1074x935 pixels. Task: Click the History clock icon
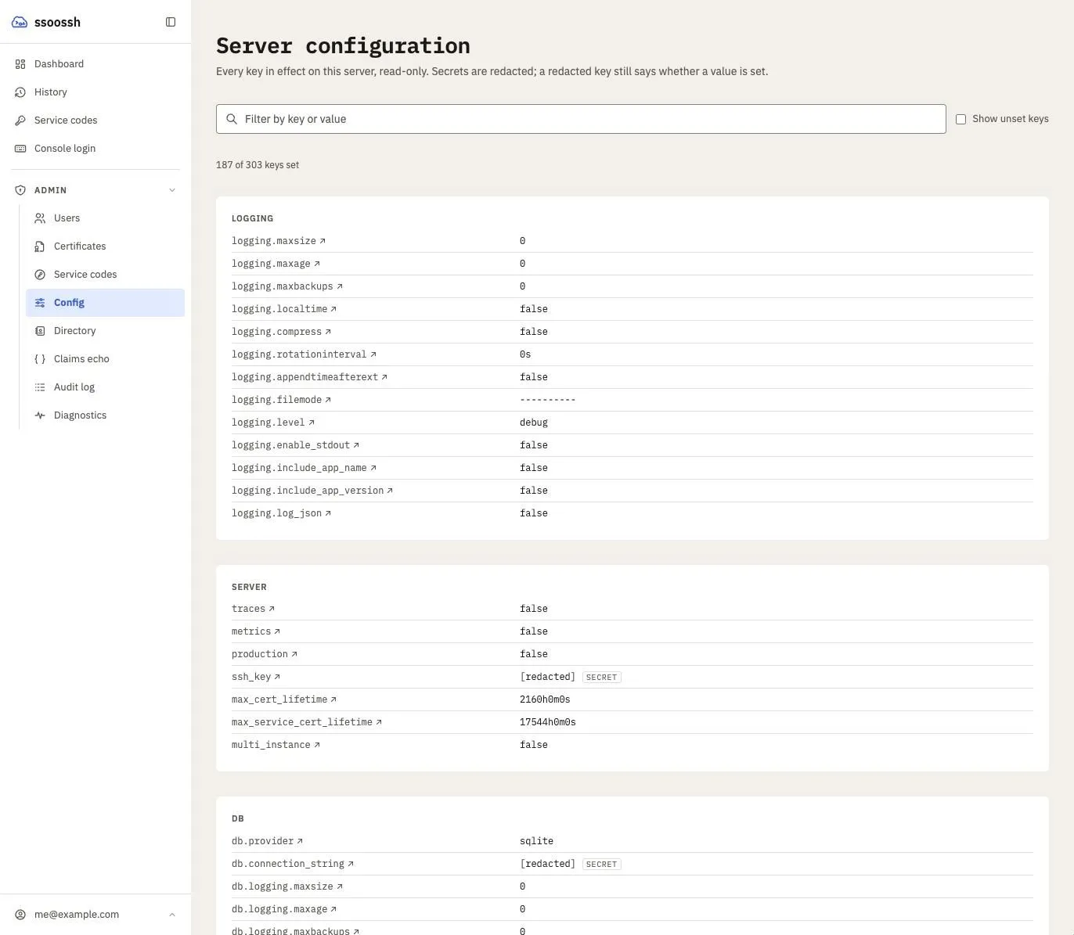(x=20, y=92)
